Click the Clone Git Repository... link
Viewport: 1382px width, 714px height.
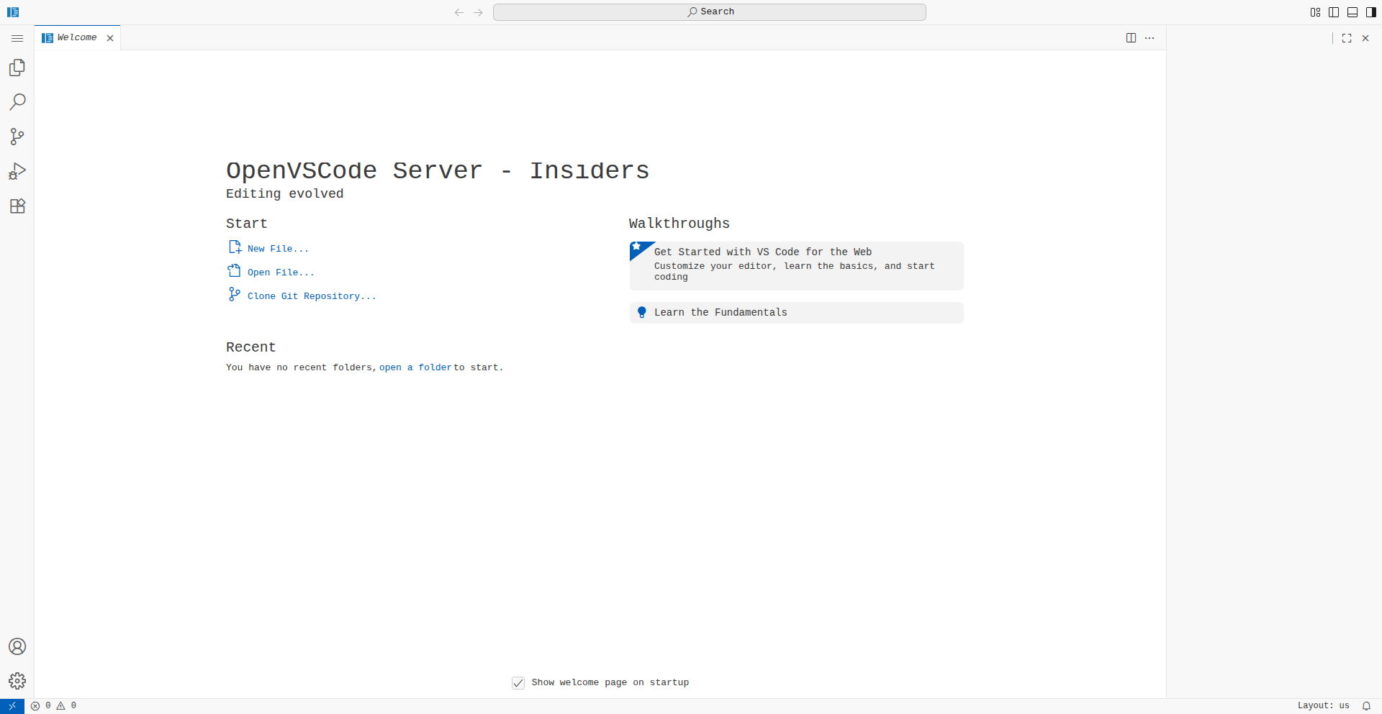(x=311, y=296)
